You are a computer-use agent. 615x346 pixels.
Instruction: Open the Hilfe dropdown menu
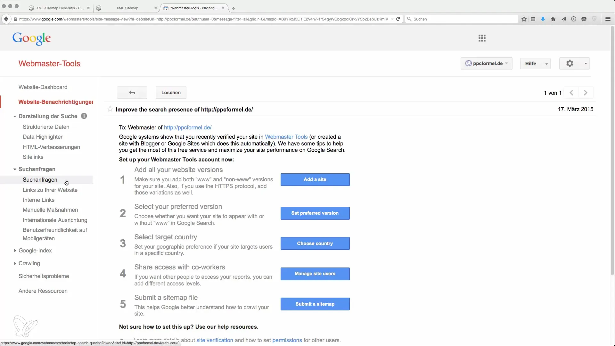[535, 63]
